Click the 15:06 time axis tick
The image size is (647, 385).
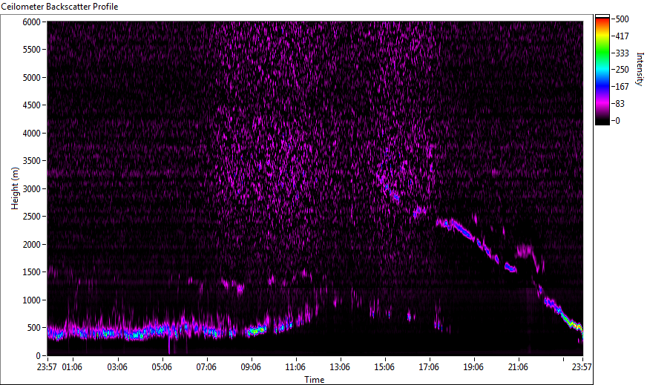click(x=385, y=367)
